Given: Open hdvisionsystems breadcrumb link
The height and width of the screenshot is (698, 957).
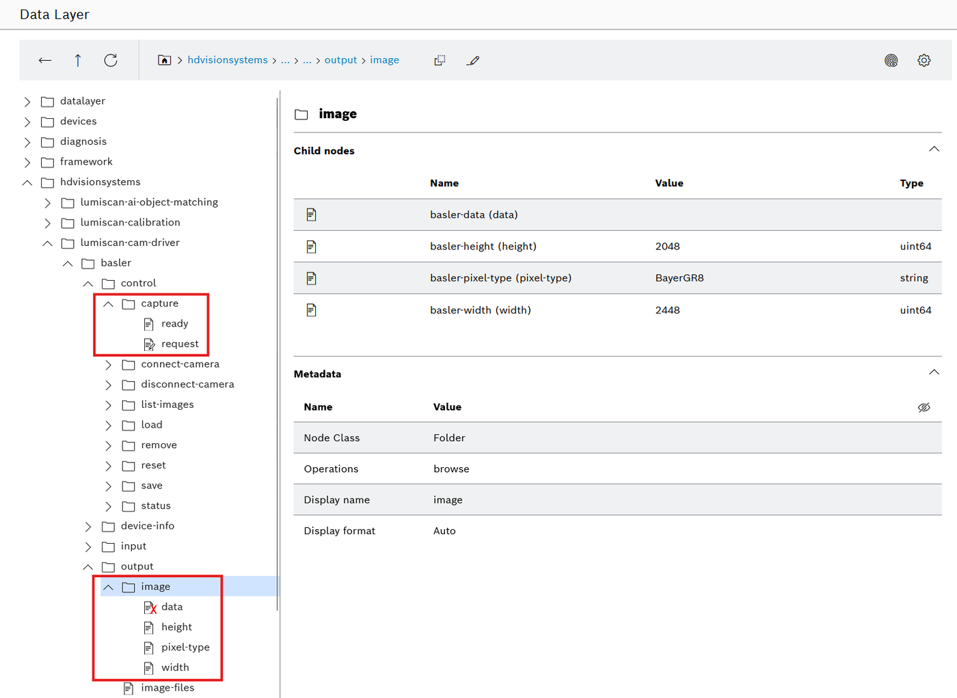Looking at the screenshot, I should tap(228, 60).
